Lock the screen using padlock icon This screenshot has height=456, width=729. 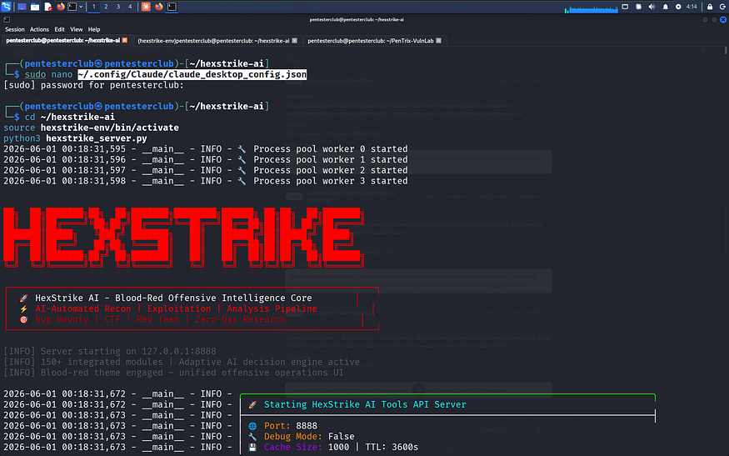coord(710,7)
